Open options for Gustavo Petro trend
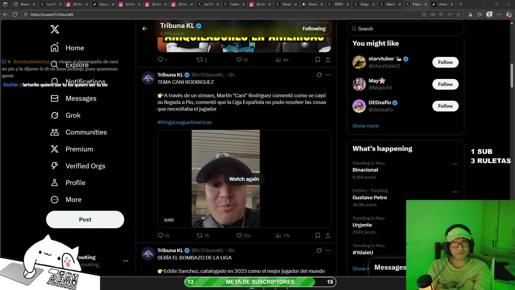515x290 pixels. (x=455, y=192)
